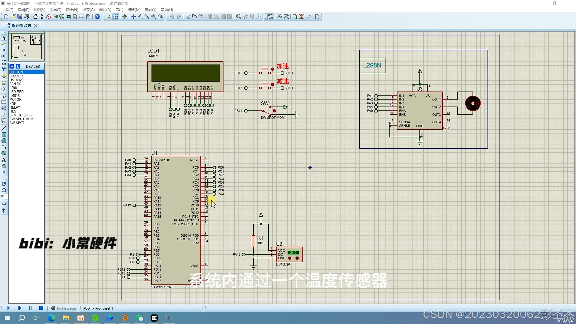
Task: Copy selection with the copy icon
Action: click(194, 17)
